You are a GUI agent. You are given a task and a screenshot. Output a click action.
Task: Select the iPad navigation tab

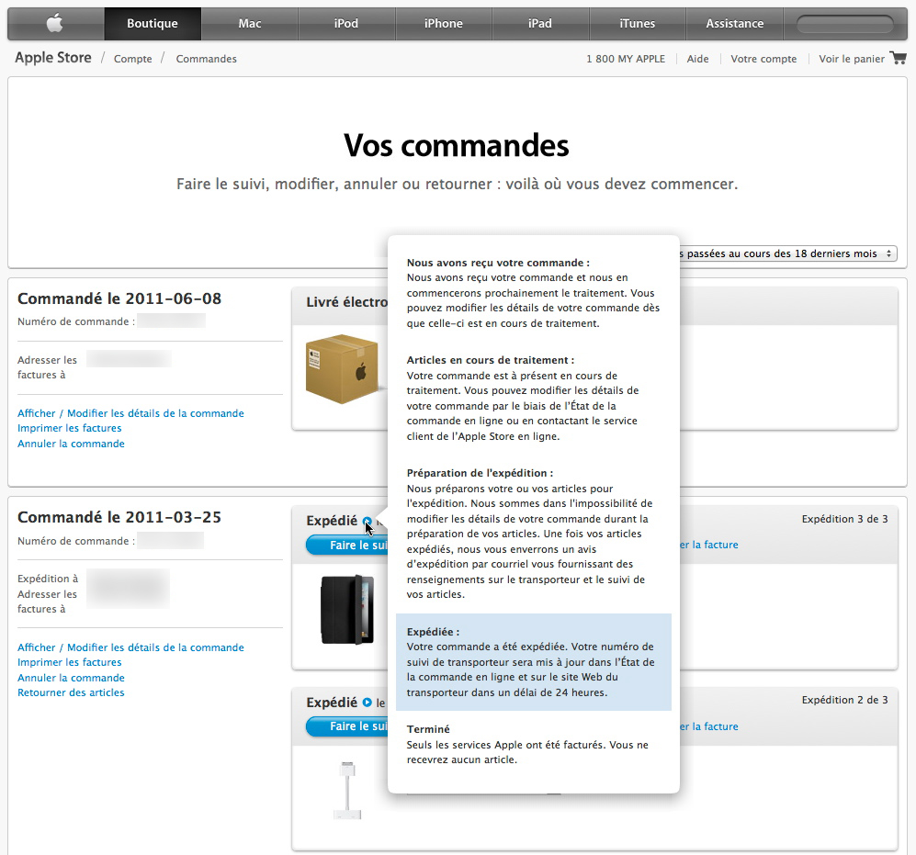pos(540,23)
